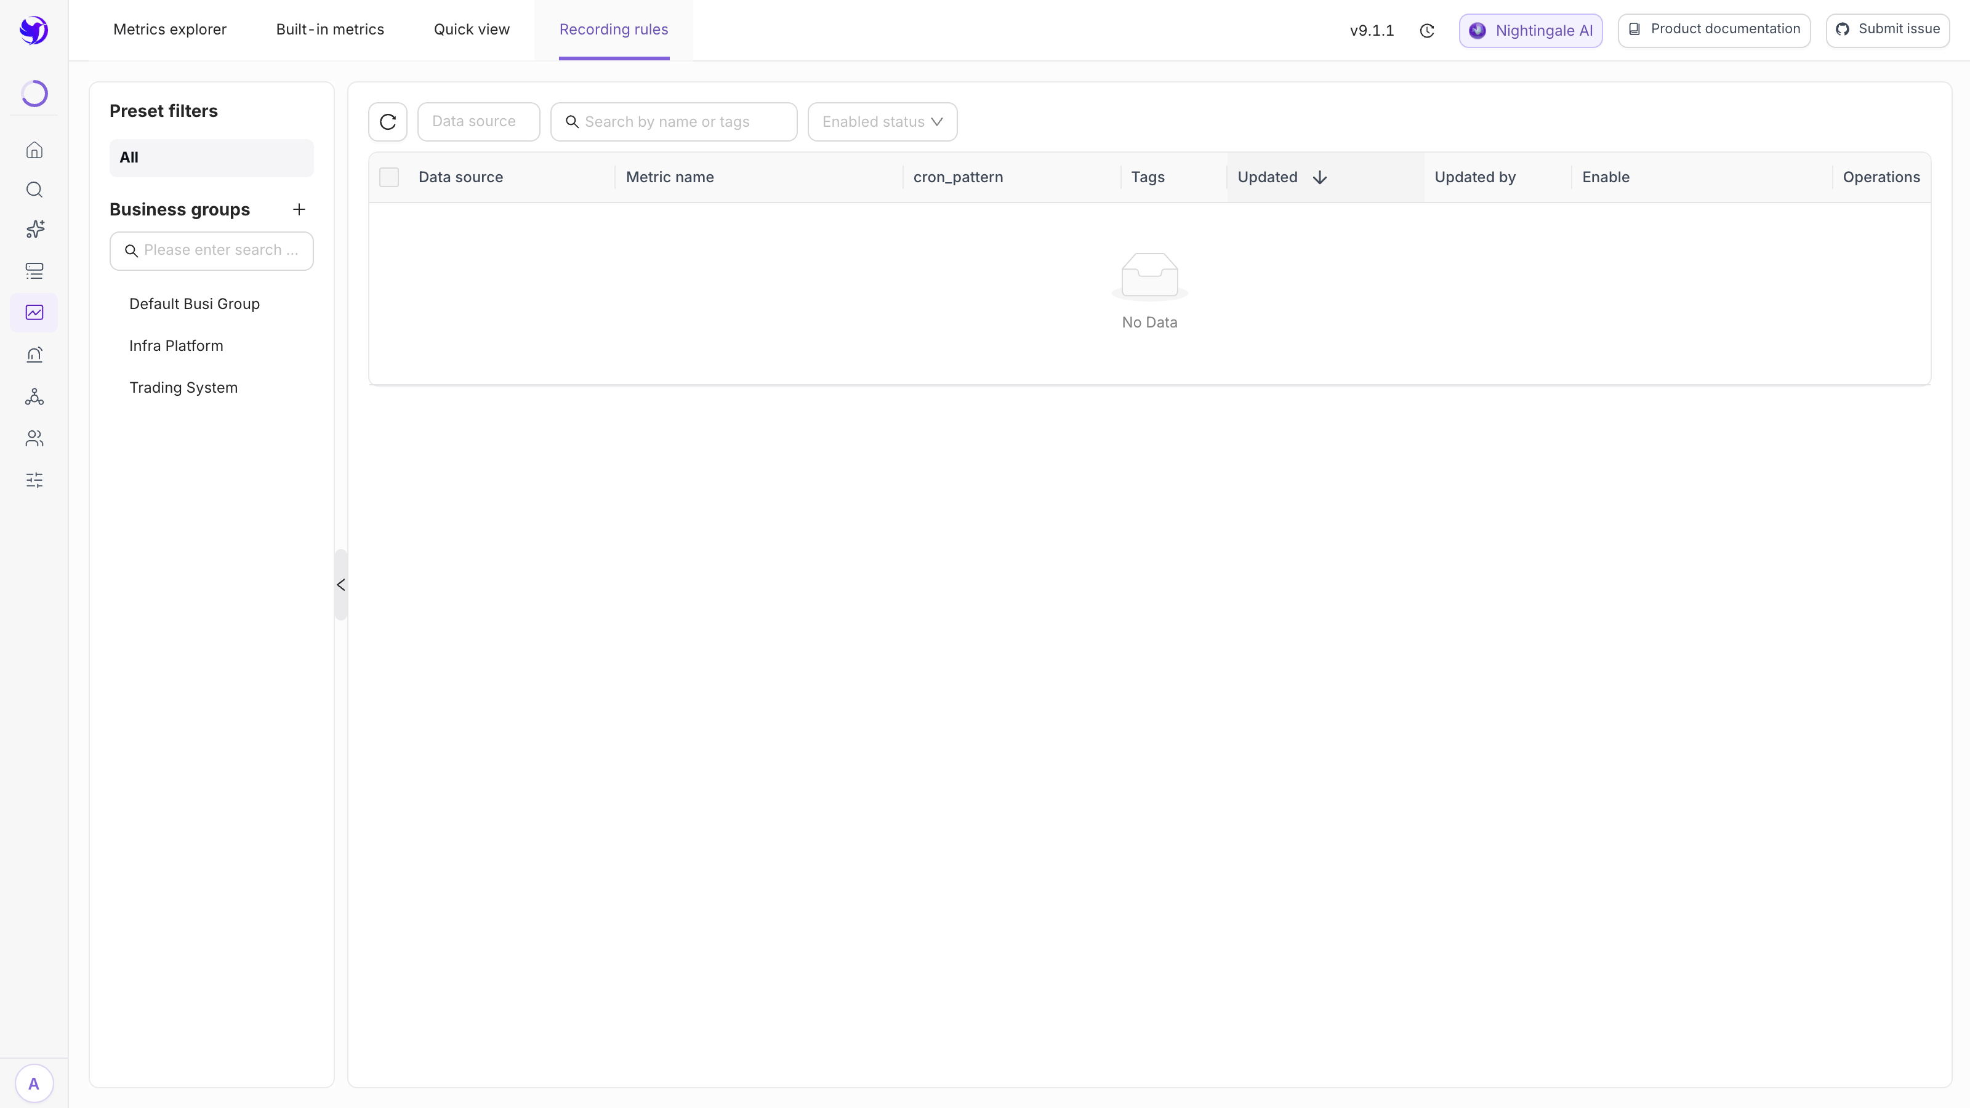Open the home sidebar icon
The image size is (1970, 1108).
pos(34,150)
